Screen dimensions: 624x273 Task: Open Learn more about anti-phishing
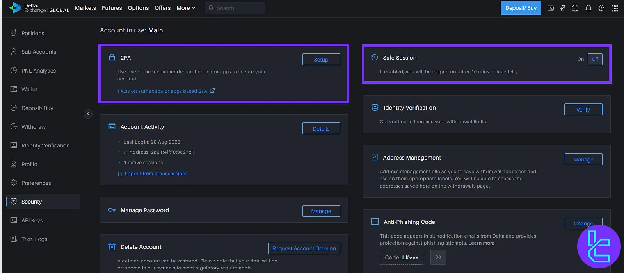pyautogui.click(x=482, y=243)
